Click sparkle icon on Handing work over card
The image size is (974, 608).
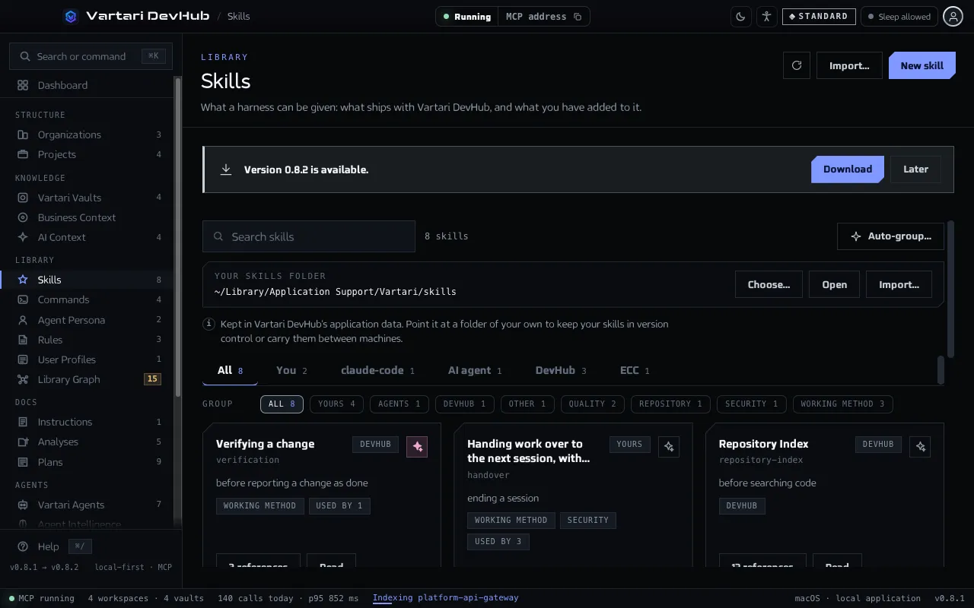coord(669,447)
